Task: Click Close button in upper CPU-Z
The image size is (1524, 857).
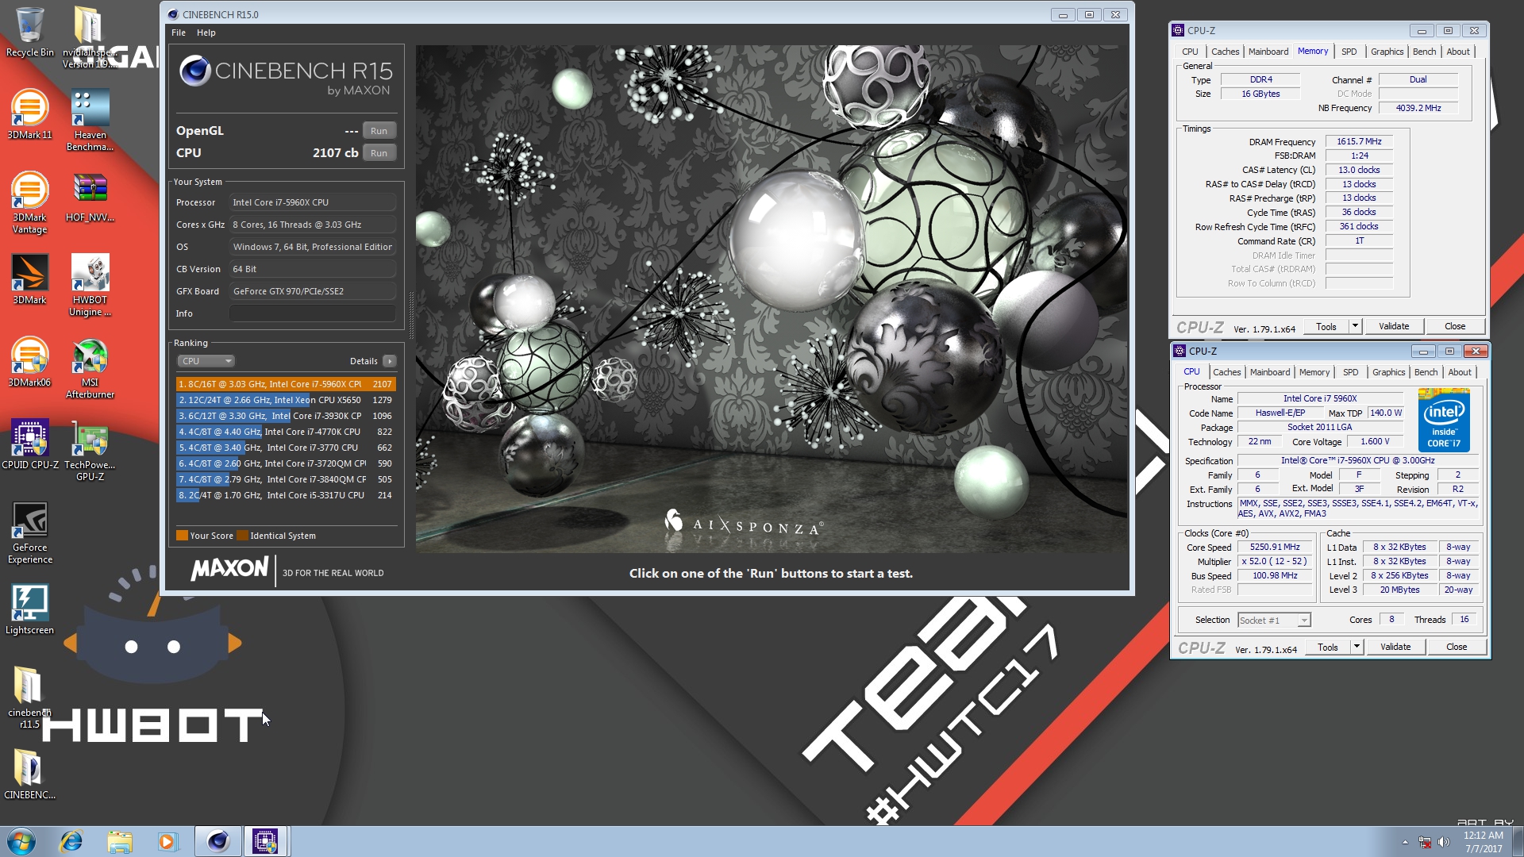Action: click(x=1455, y=326)
